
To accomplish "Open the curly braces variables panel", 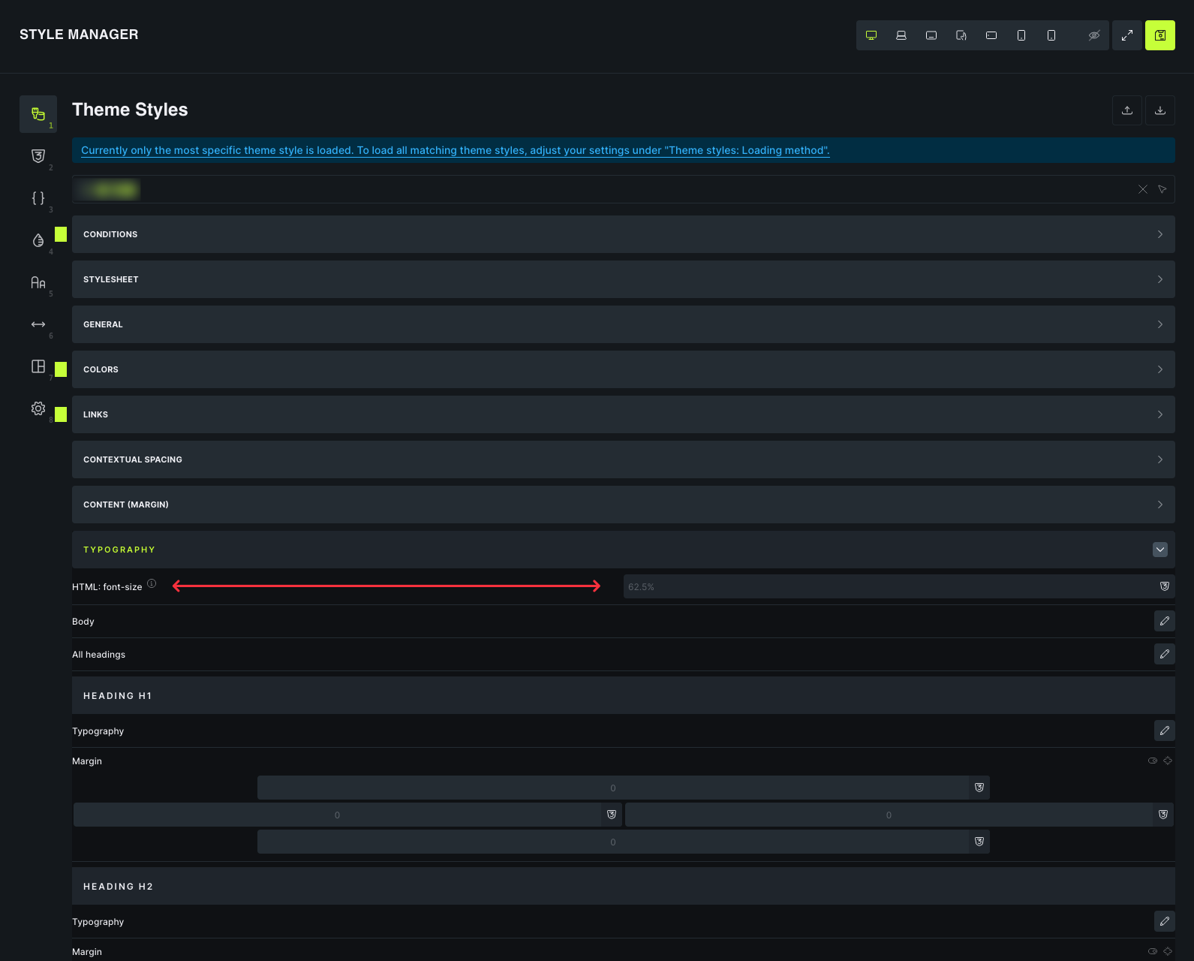I will (38, 198).
